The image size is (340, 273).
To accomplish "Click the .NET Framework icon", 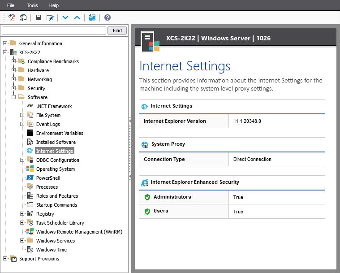I will pyautogui.click(x=30, y=106).
